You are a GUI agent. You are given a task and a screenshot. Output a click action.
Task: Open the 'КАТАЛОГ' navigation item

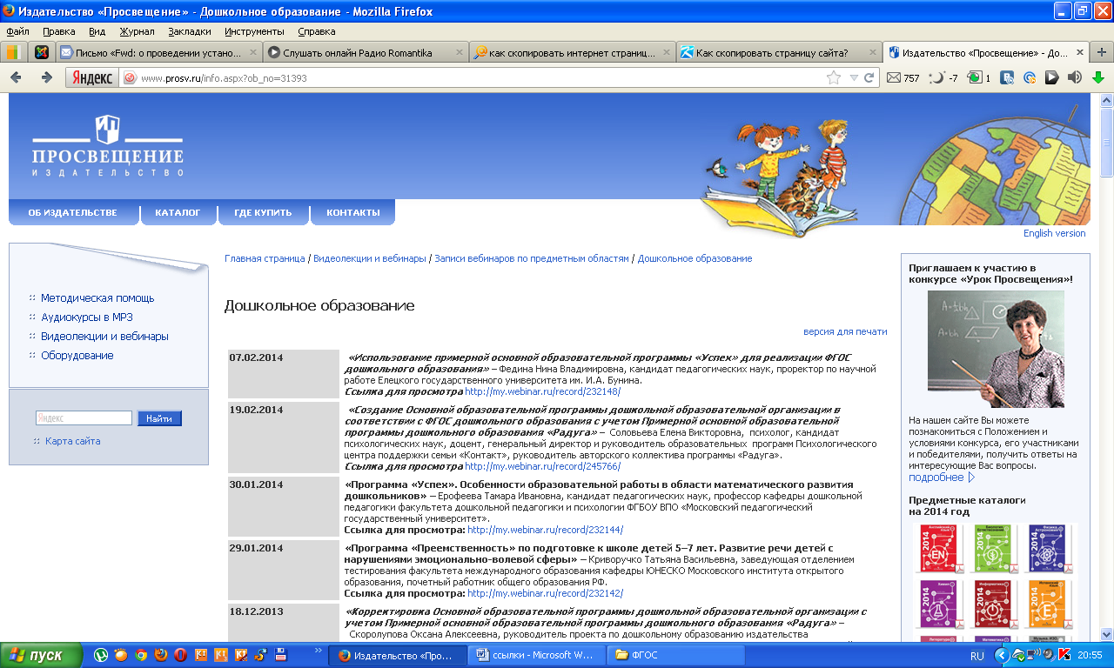[178, 212]
